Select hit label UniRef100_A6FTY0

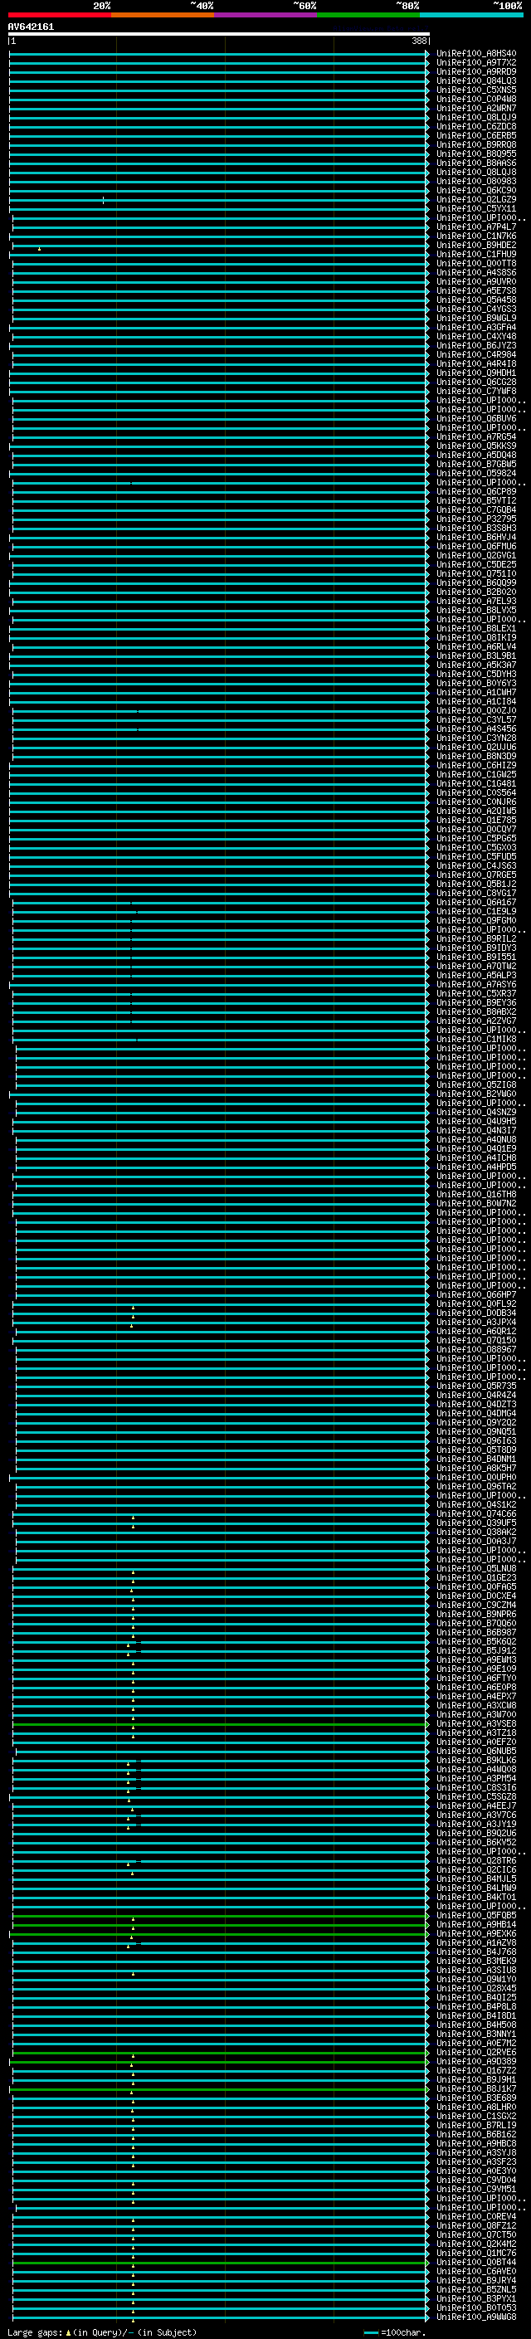[476, 1678]
